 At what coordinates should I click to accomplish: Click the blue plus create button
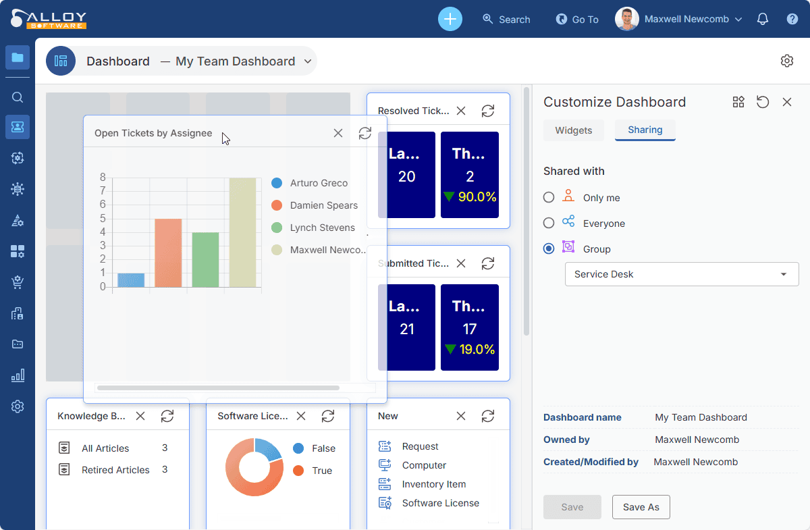point(450,19)
